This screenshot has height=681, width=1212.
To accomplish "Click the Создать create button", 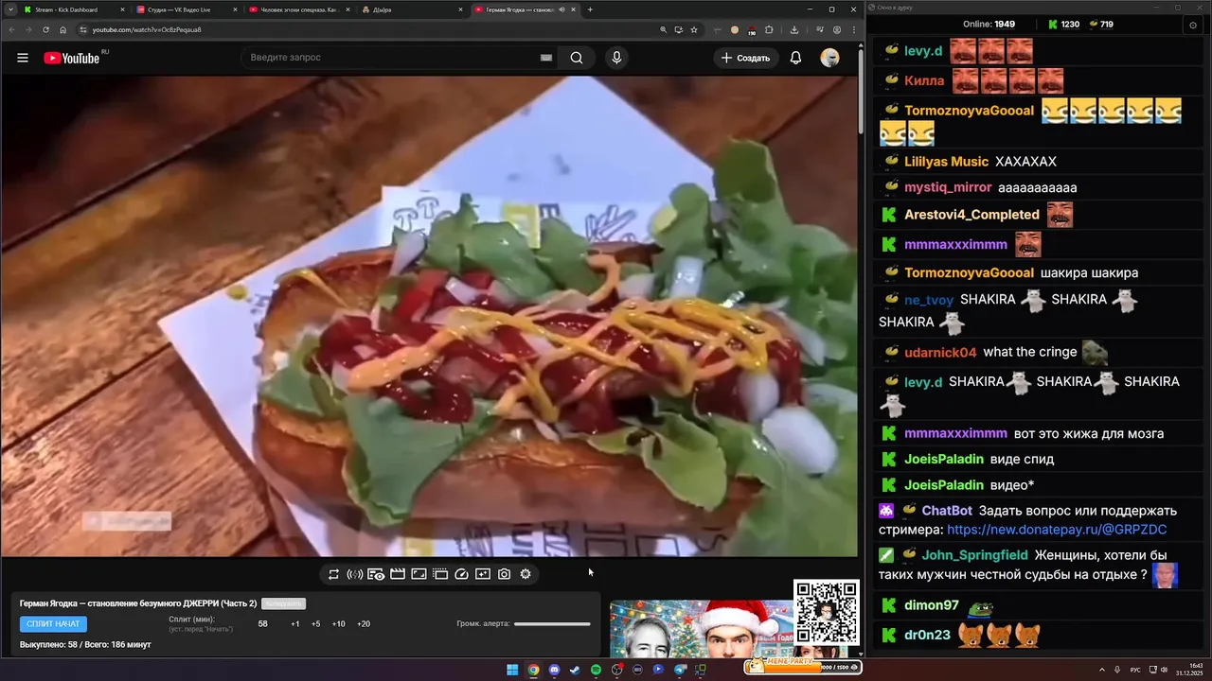I will [x=746, y=58].
